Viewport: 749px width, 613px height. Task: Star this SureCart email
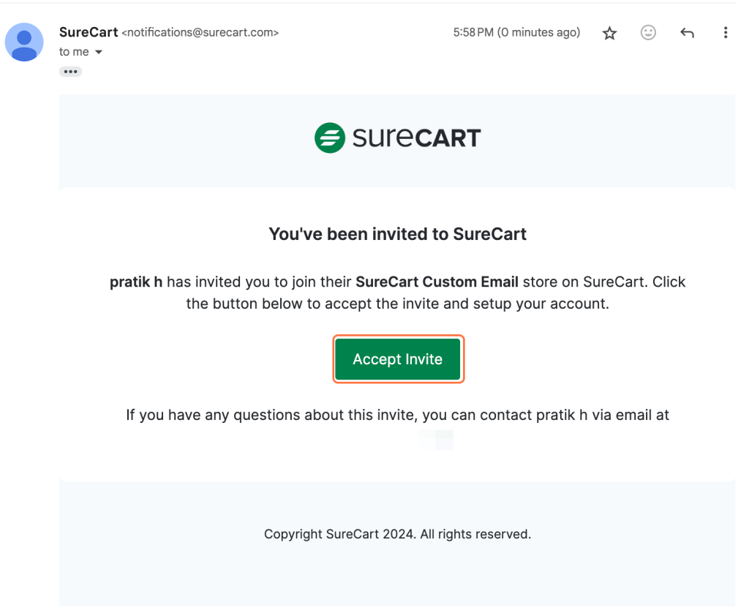(x=609, y=33)
